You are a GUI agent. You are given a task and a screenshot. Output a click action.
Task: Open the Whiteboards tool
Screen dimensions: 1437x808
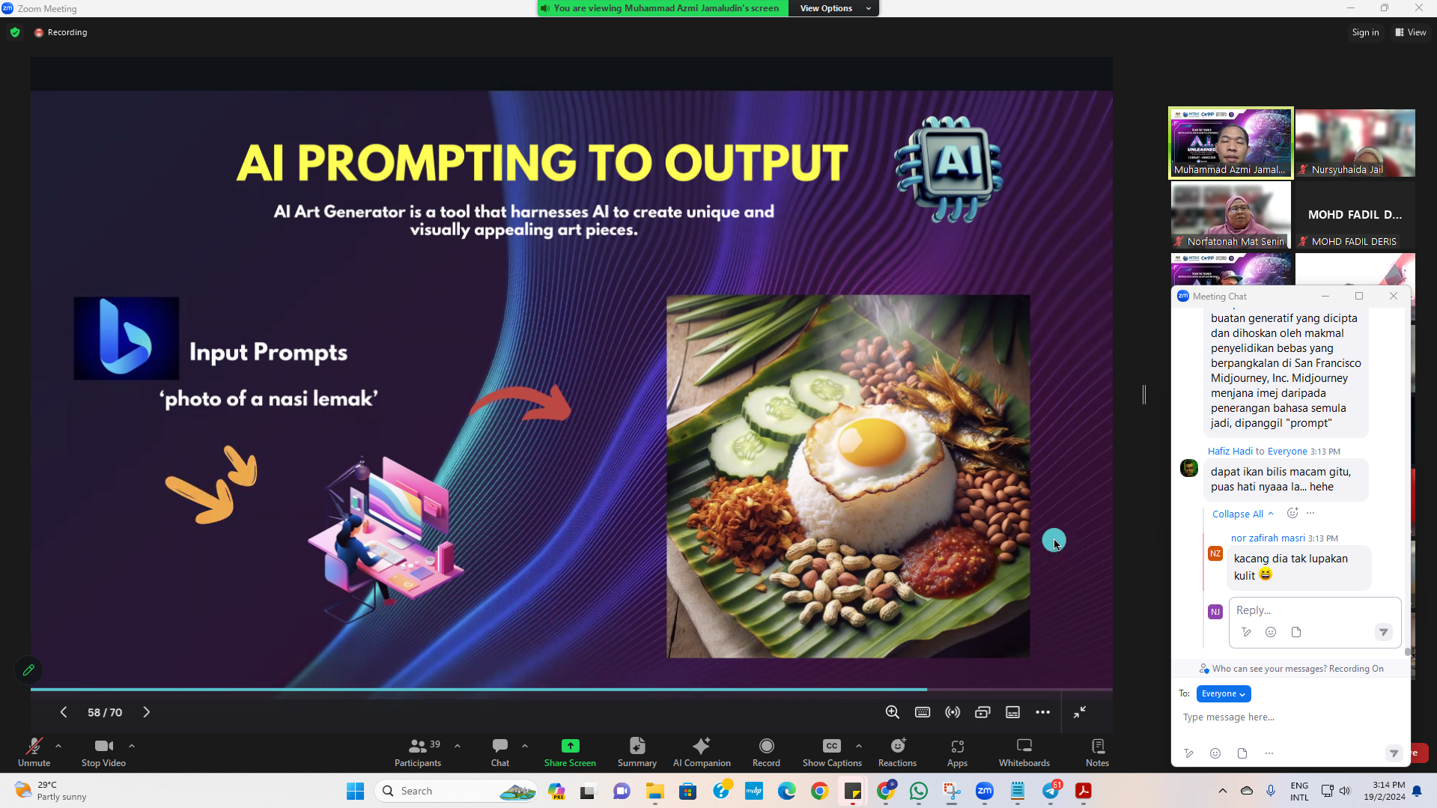pyautogui.click(x=1024, y=752)
